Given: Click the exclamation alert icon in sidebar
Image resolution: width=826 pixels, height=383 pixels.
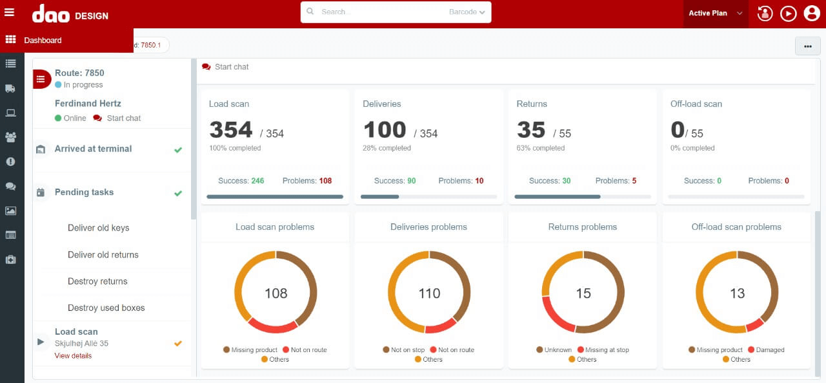Looking at the screenshot, I should tap(10, 162).
